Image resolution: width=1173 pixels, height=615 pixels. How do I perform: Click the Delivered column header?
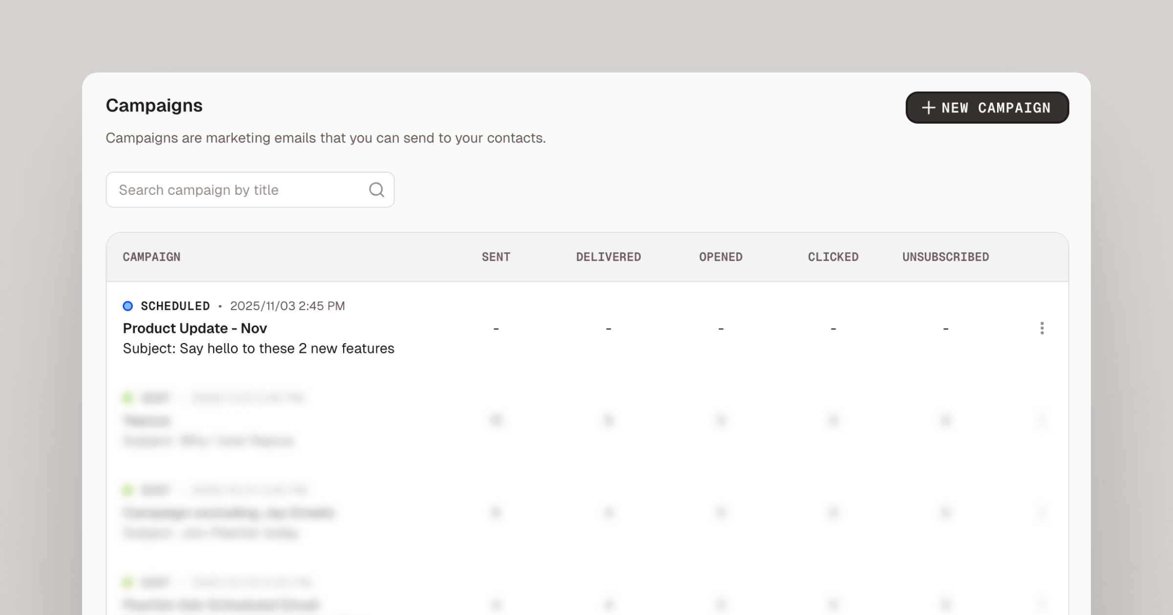[608, 257]
